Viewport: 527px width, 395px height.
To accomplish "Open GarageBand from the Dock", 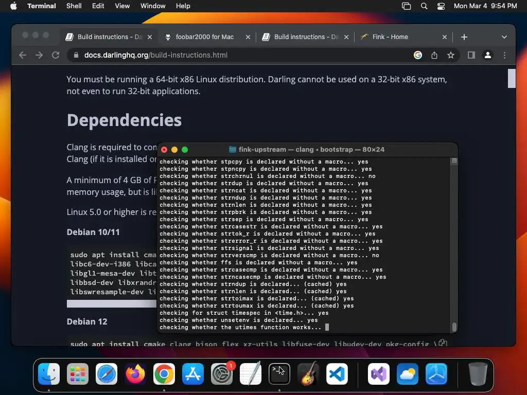I will [308, 374].
